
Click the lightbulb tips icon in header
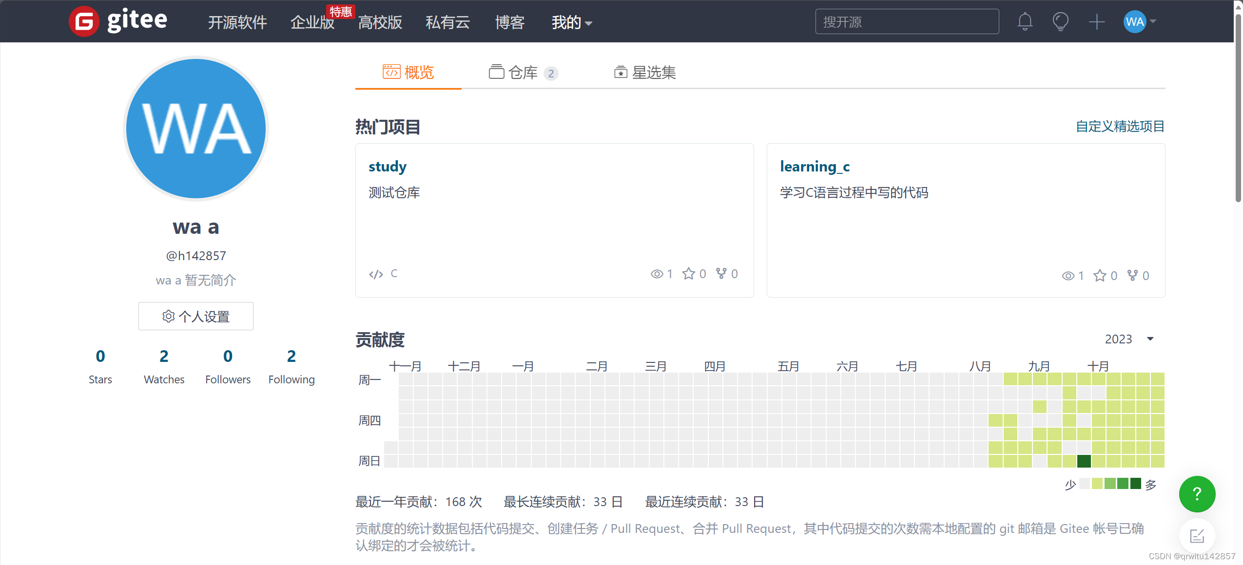(x=1060, y=21)
